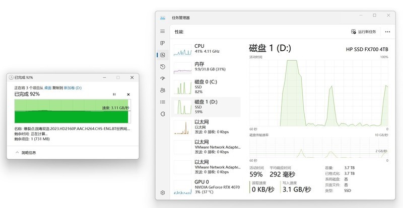Close the file copy dialog window
This screenshot has height=208, width=403.
click(x=132, y=77)
